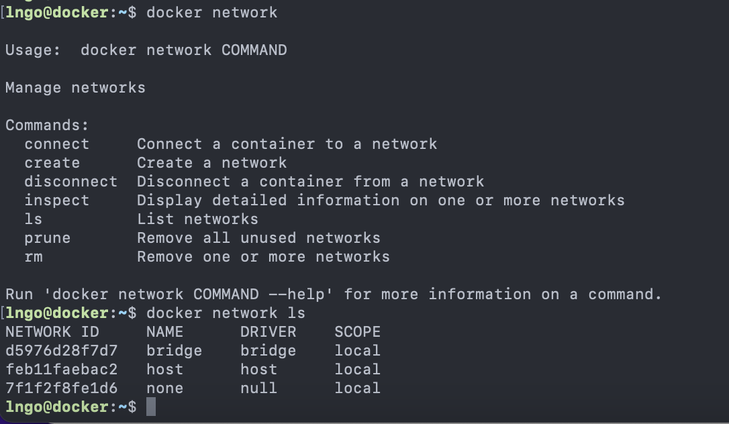This screenshot has width=729, height=424.
Task: Click the "none" network name
Action: (164, 388)
